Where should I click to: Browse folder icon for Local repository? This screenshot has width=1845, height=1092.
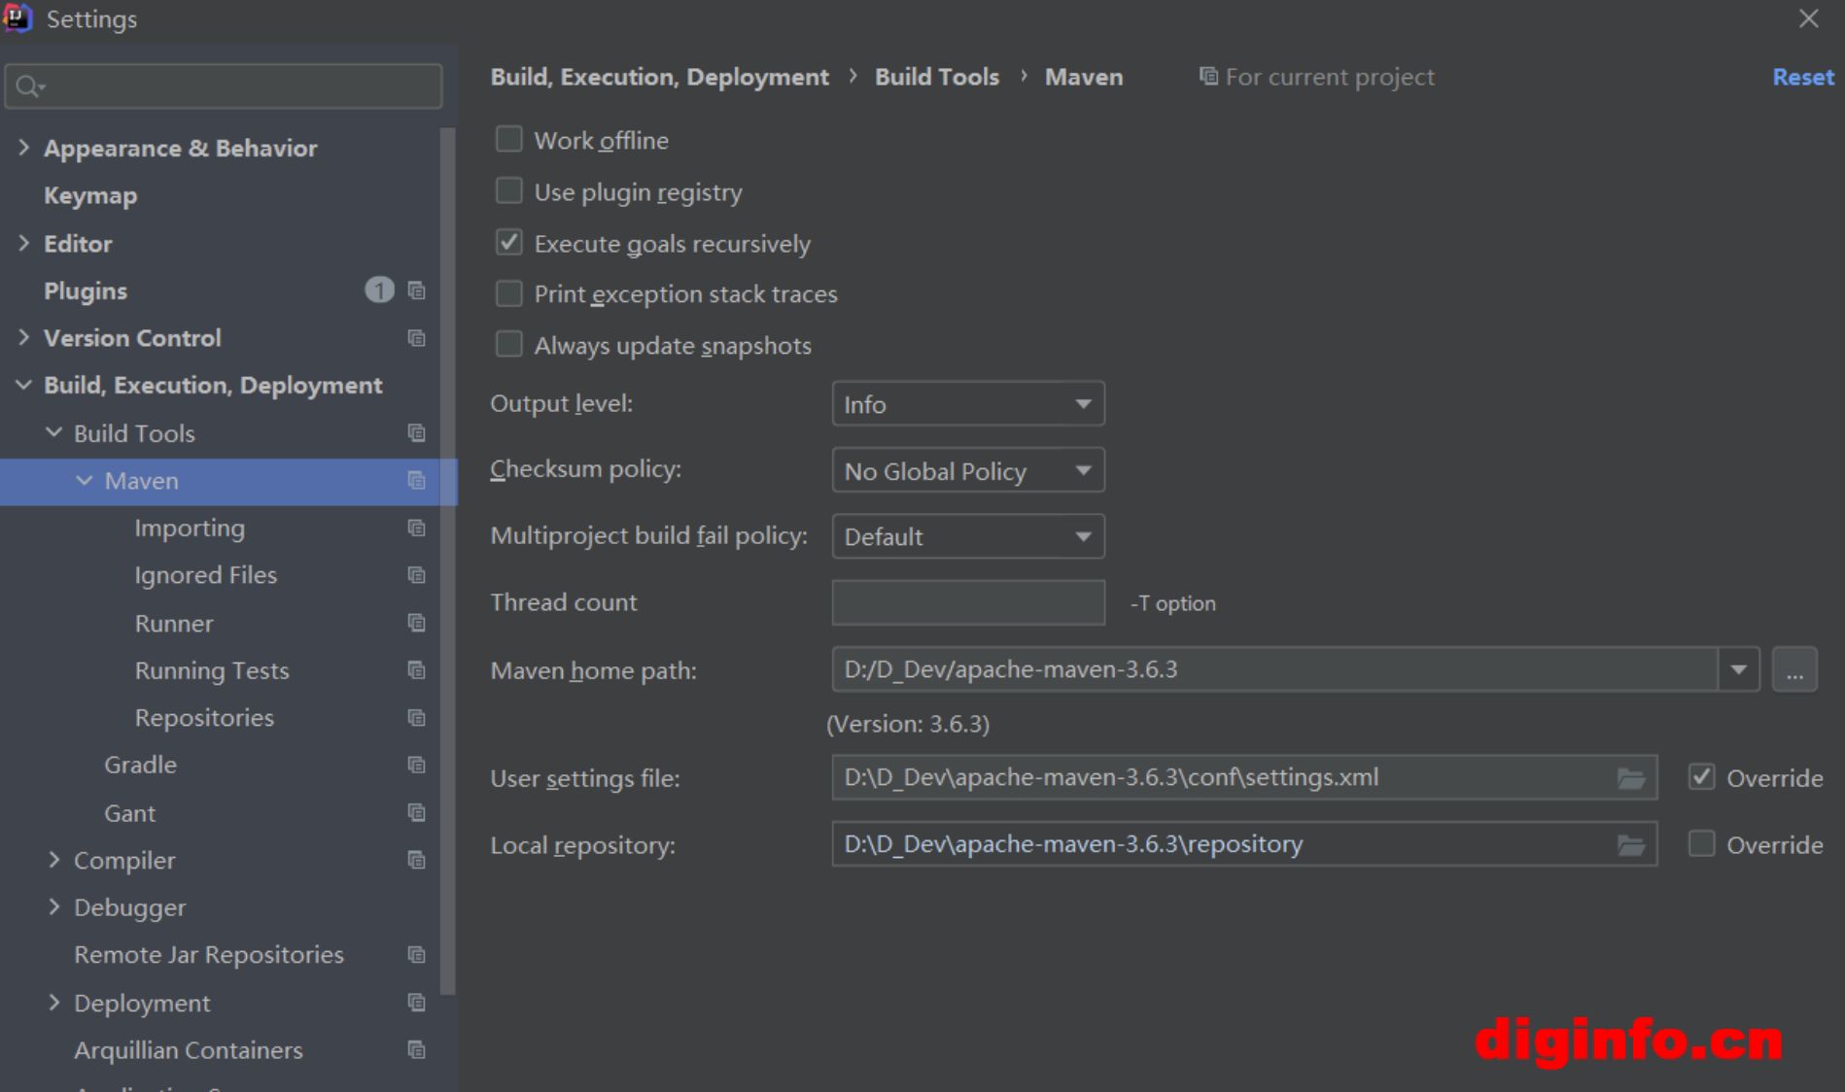[x=1631, y=845]
